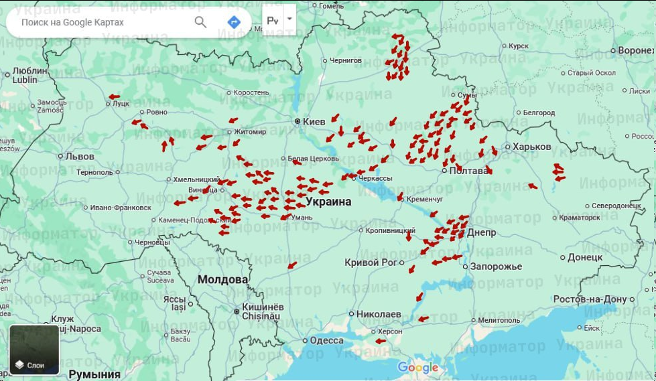Open directions with the blue arrow icon
The width and height of the screenshot is (656, 381).
tap(234, 21)
